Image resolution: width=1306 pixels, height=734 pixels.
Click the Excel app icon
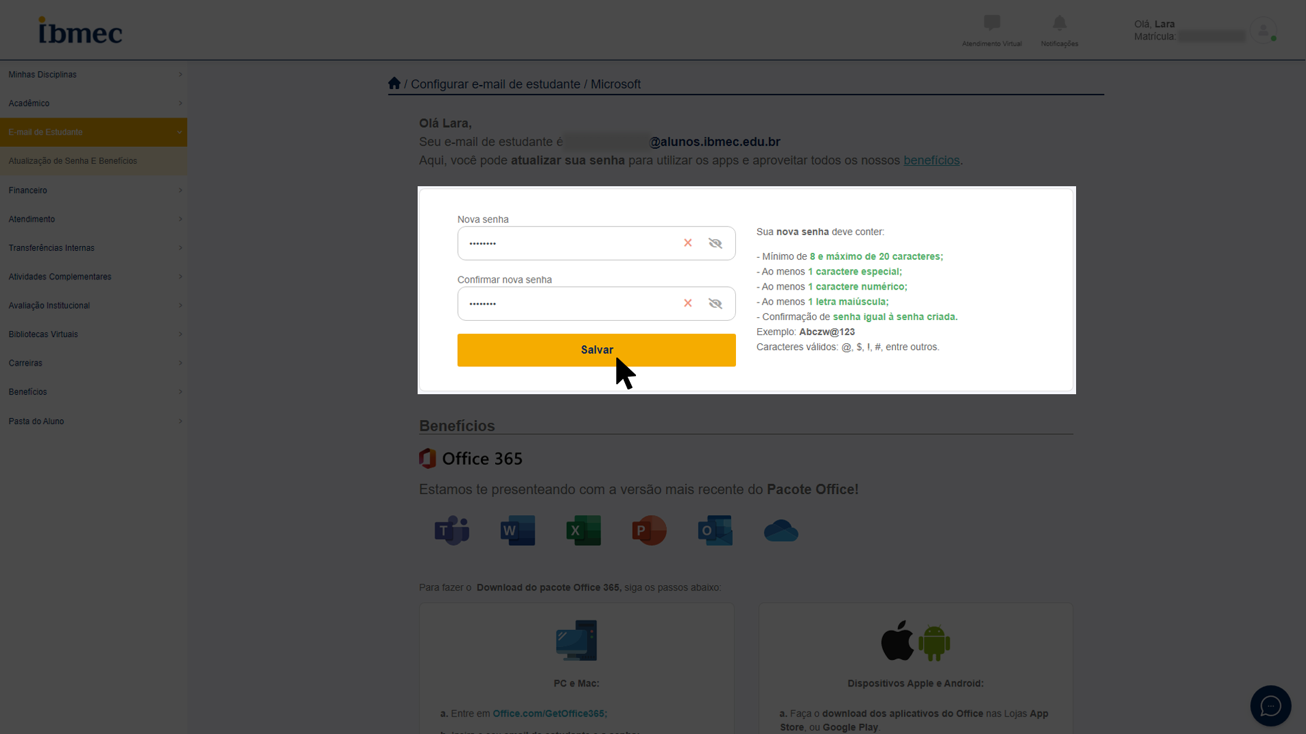point(584,530)
